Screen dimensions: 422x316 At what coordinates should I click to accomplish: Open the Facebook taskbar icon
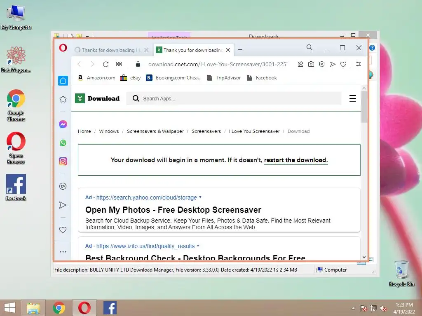point(110,308)
